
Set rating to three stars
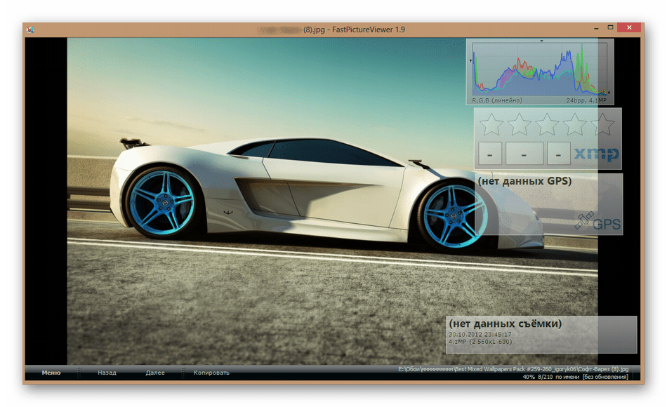(x=547, y=124)
